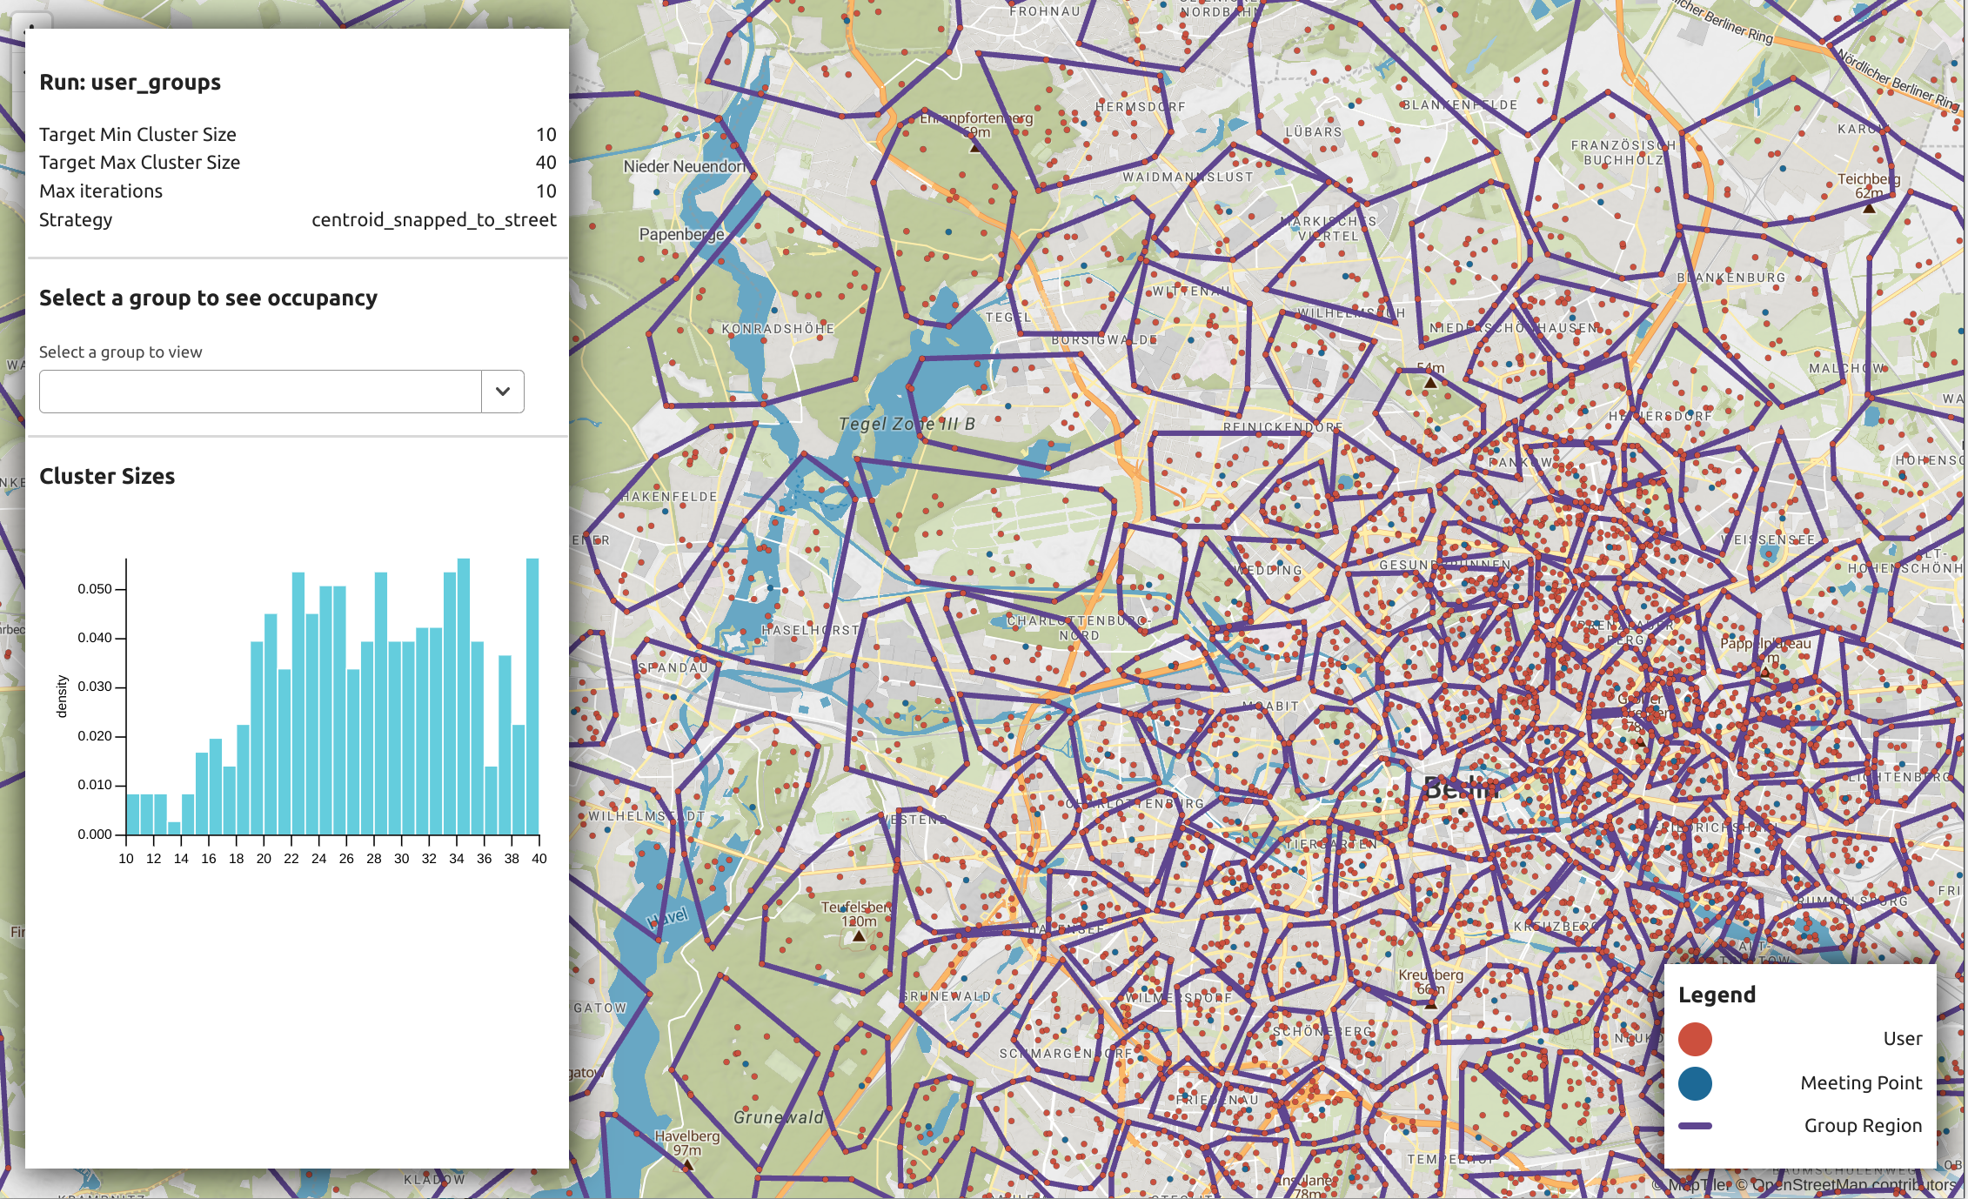Click the histogram bar at cluster size 40
Viewport: 1968px width, 1199px height.
tap(532, 696)
